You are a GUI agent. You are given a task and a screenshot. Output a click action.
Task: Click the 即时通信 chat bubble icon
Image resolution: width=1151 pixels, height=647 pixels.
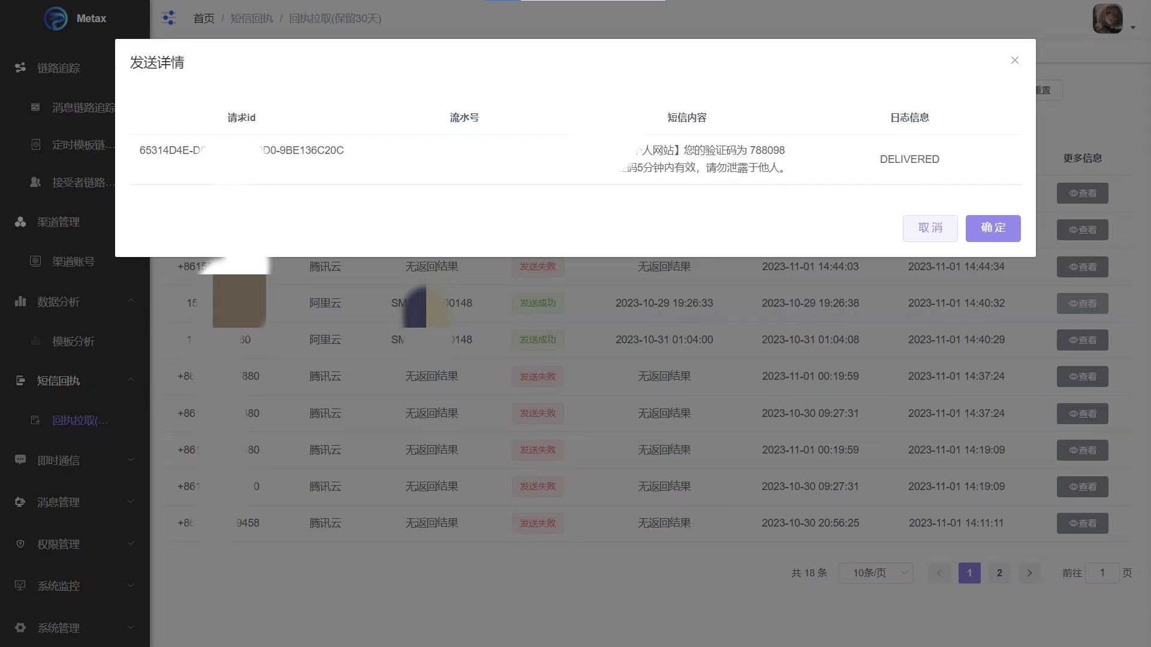(x=20, y=460)
